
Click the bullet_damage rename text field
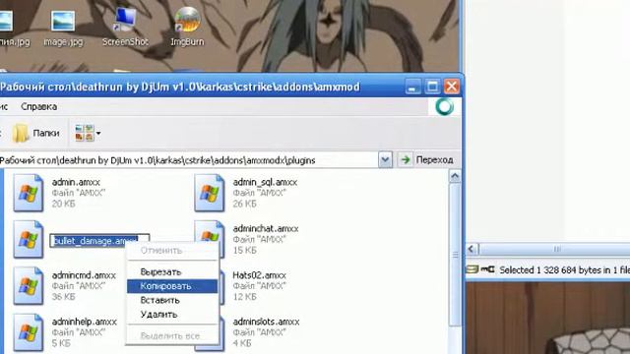99,240
